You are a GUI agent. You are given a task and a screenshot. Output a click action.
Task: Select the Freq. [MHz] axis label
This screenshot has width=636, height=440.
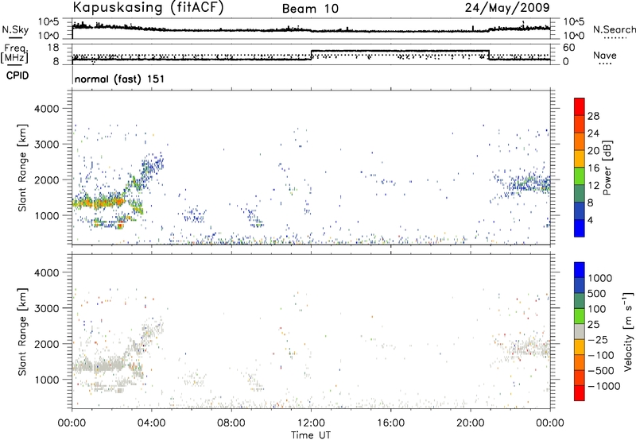click(14, 53)
